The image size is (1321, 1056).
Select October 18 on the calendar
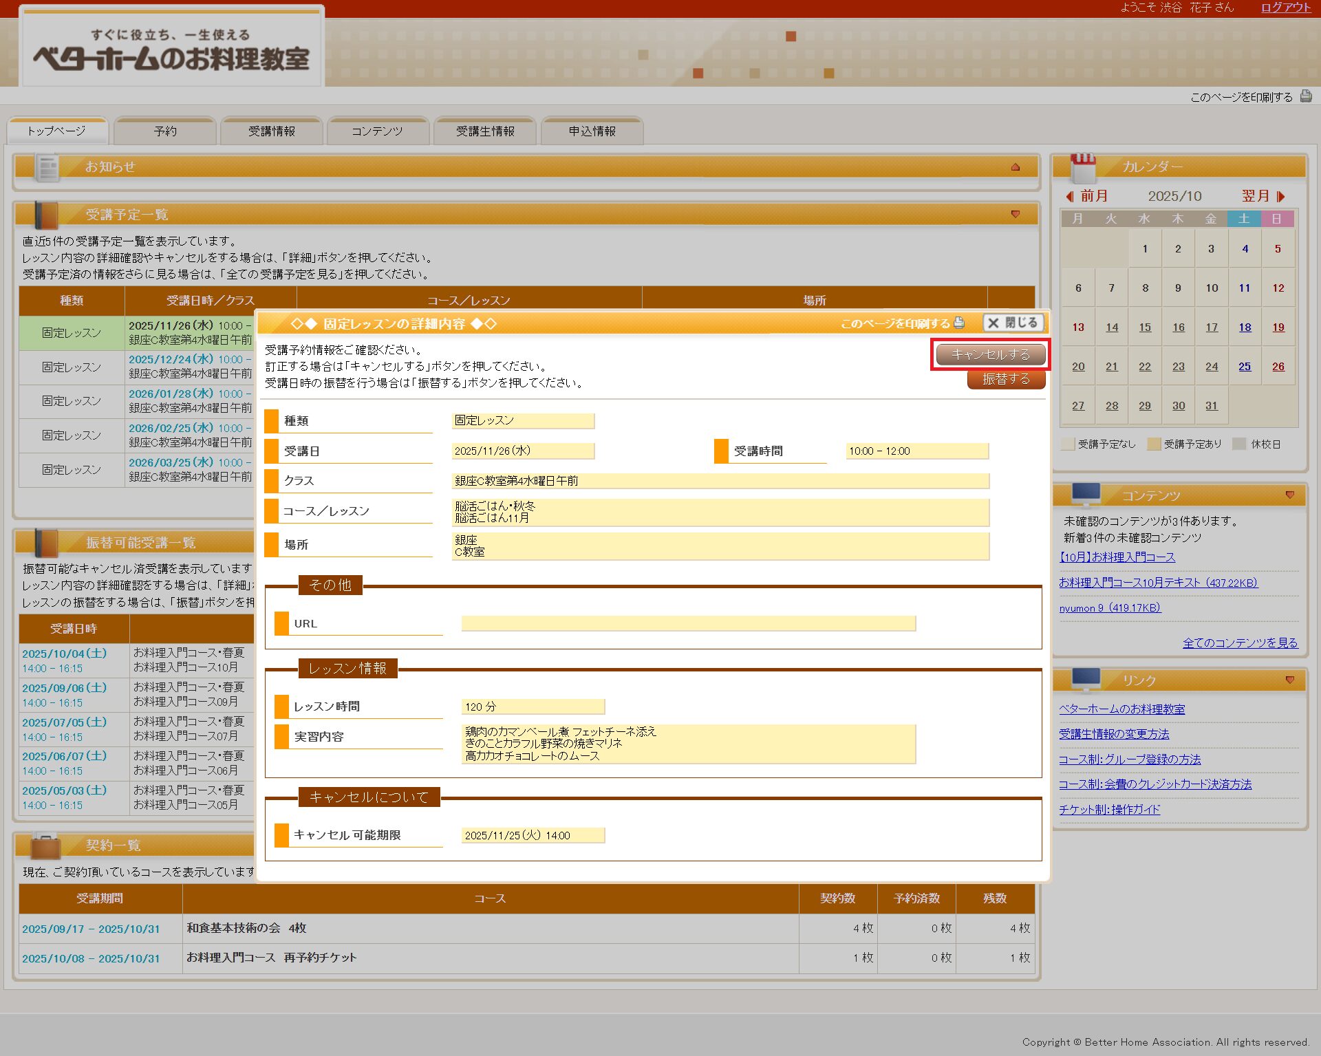tap(1245, 327)
